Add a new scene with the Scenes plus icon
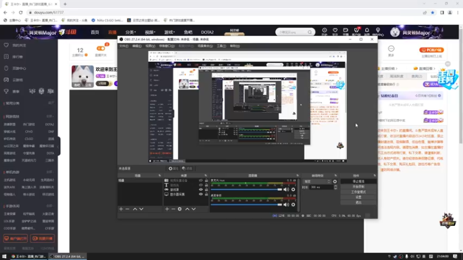Screen dimensions: 463x260 point(121,209)
